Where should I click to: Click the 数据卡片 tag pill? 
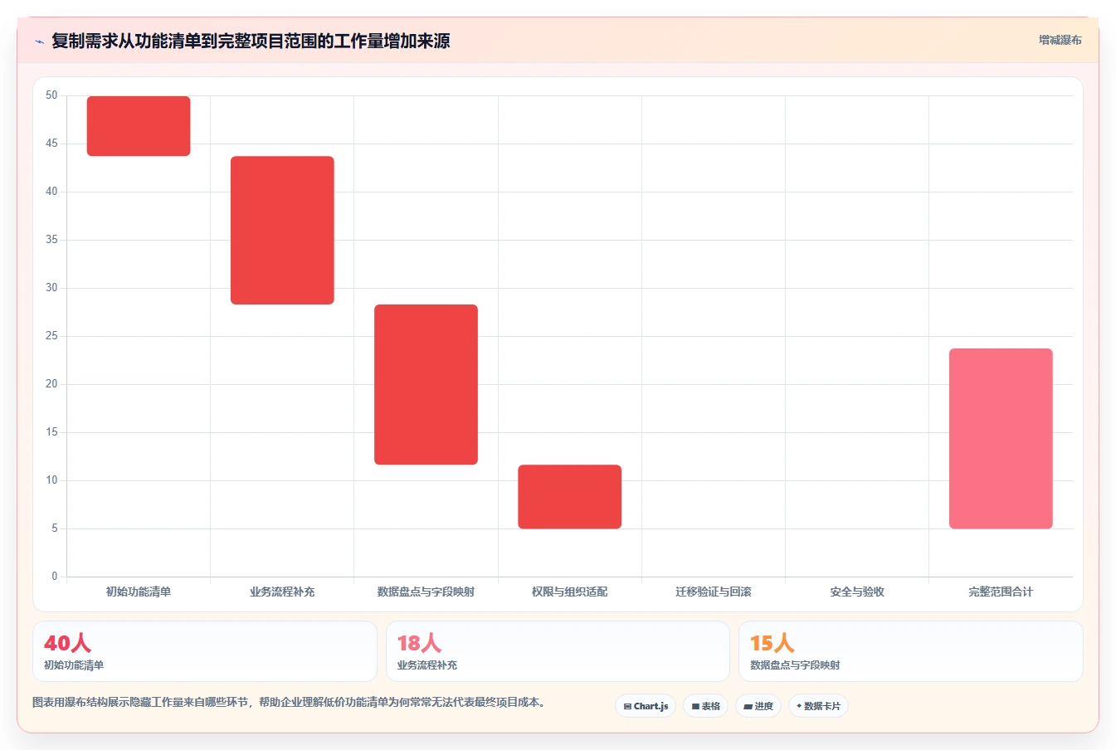coord(818,706)
